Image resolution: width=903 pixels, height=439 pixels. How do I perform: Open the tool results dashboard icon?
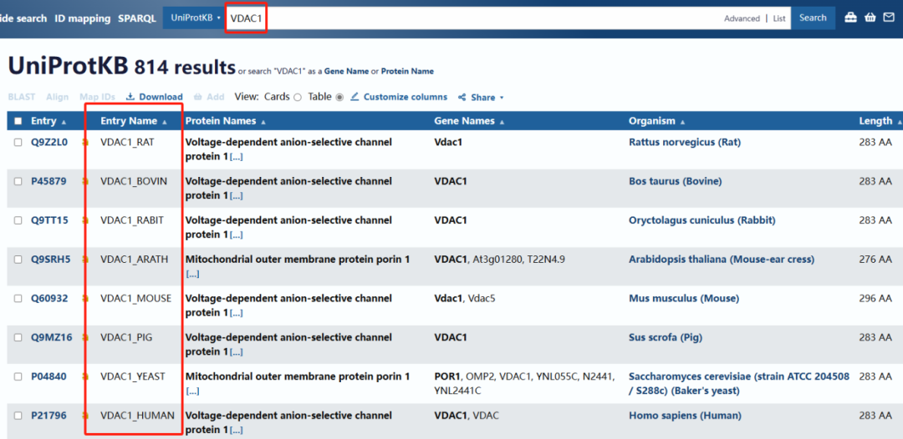[x=850, y=18]
